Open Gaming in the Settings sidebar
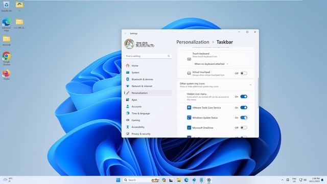Image resolution: width=327 pixels, height=184 pixels. (148, 120)
